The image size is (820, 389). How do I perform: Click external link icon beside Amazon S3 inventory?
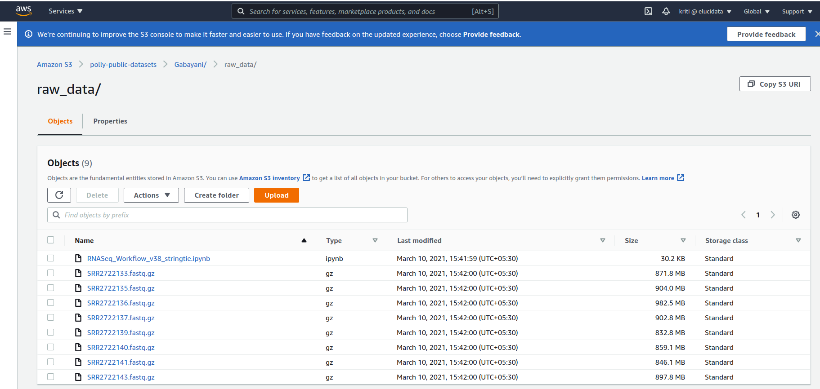pyautogui.click(x=306, y=178)
